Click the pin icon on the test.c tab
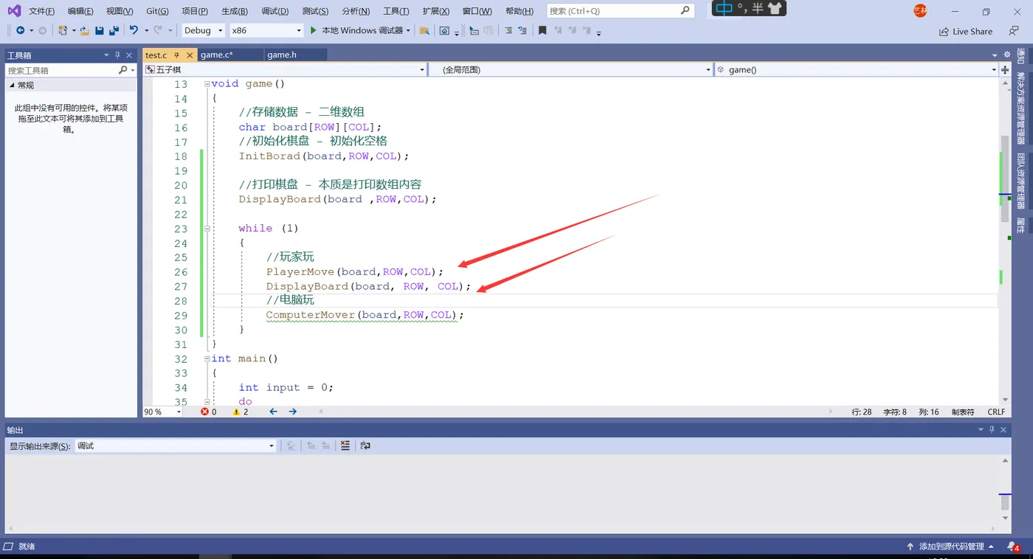 [177, 55]
